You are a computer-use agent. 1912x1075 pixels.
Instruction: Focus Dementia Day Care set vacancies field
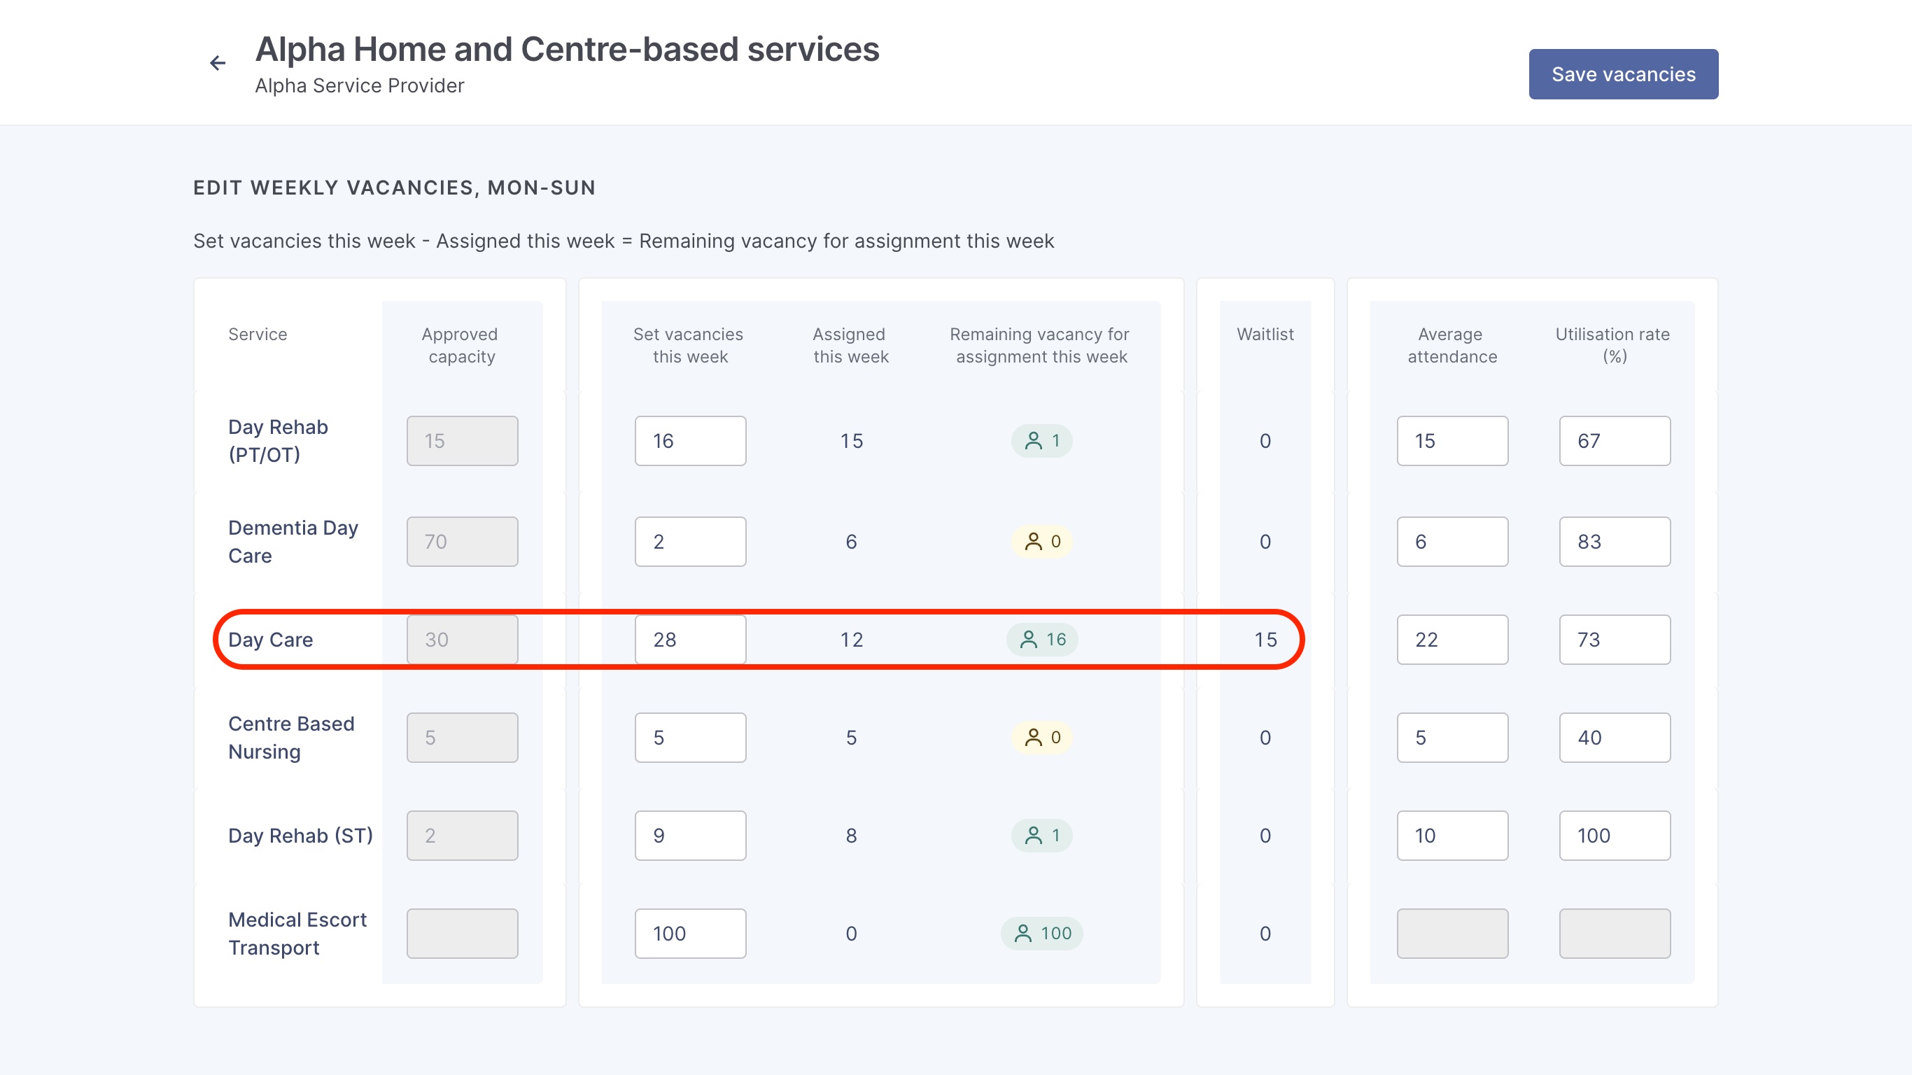pyautogui.click(x=689, y=541)
